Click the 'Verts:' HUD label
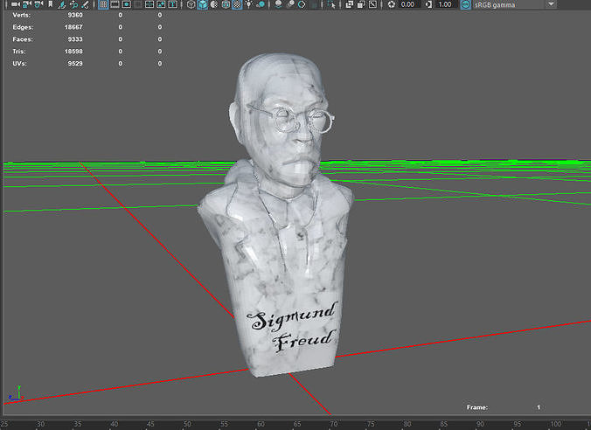The image size is (591, 430). click(22, 15)
